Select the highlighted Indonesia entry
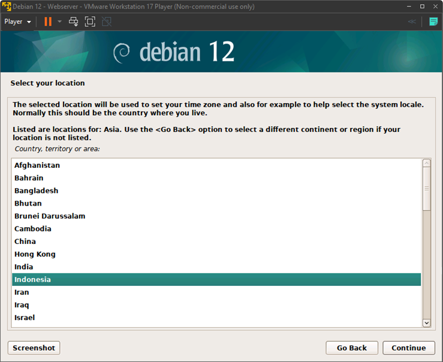The height and width of the screenshot is (362, 443). coord(33,280)
